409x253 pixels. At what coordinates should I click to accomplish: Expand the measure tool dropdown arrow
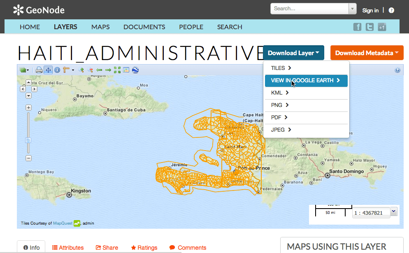click(73, 70)
